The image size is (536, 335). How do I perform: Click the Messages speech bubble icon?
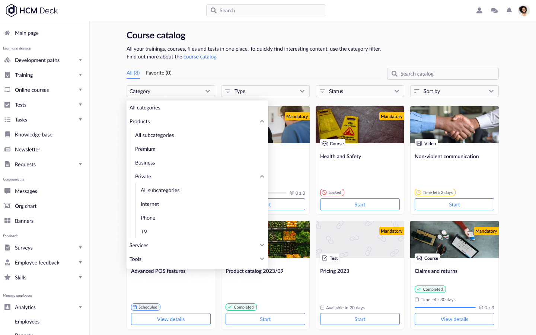click(7, 191)
